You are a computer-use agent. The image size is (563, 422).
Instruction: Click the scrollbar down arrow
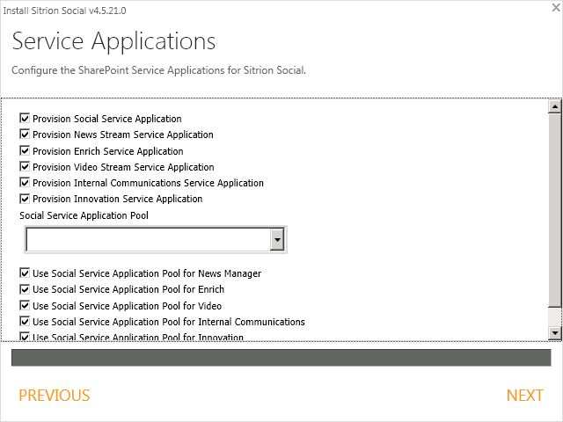[554, 332]
